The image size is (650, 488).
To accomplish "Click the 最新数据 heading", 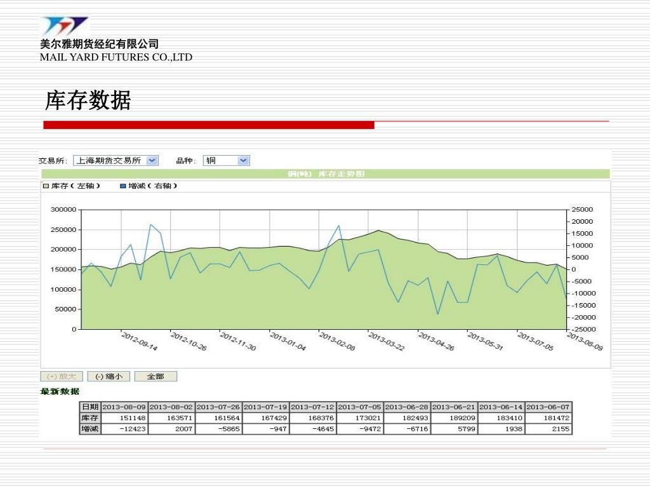I will [x=60, y=391].
